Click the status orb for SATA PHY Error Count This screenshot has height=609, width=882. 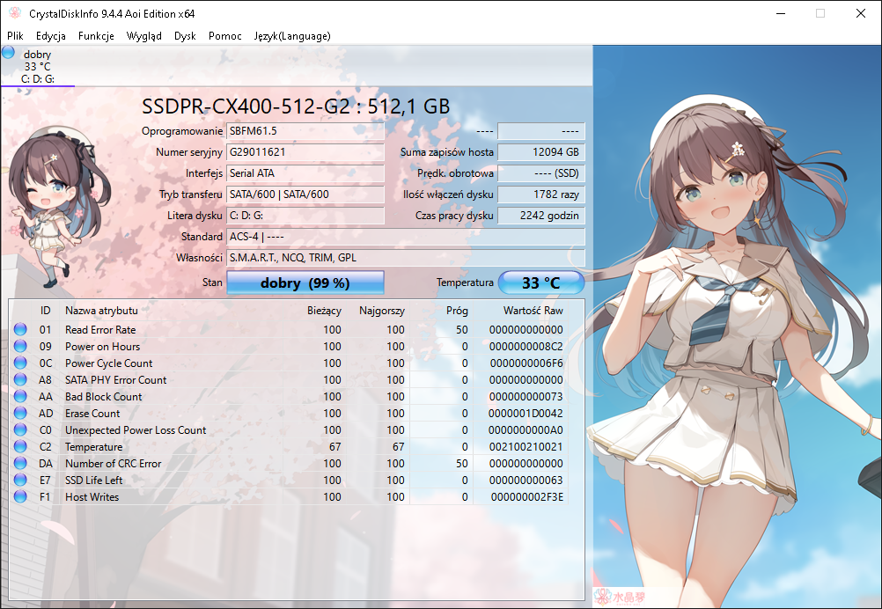click(x=20, y=379)
